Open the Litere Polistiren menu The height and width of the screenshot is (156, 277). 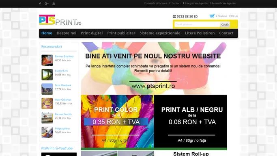(200, 33)
